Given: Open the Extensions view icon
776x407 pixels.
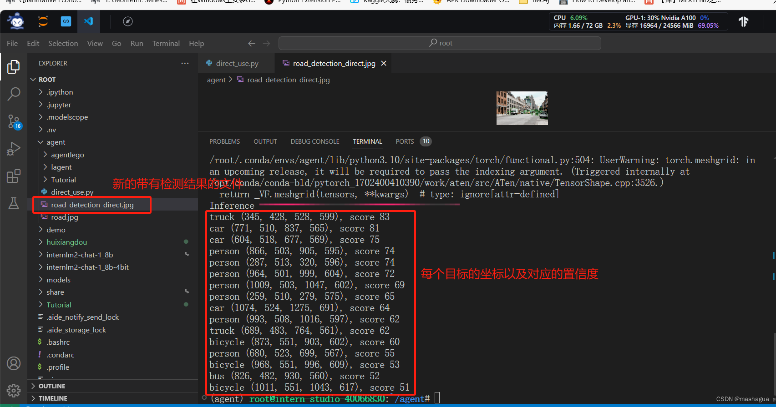Looking at the screenshot, I should (14, 176).
